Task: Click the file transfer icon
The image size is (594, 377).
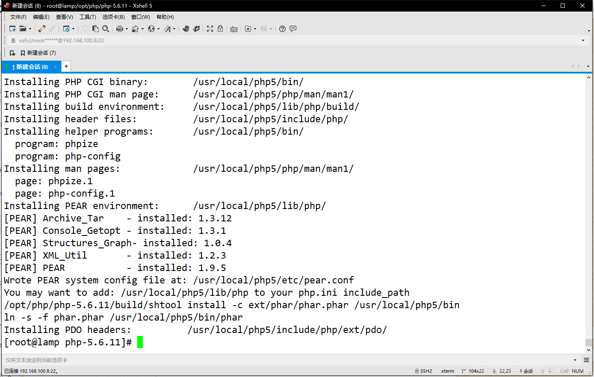Action: pos(136,29)
